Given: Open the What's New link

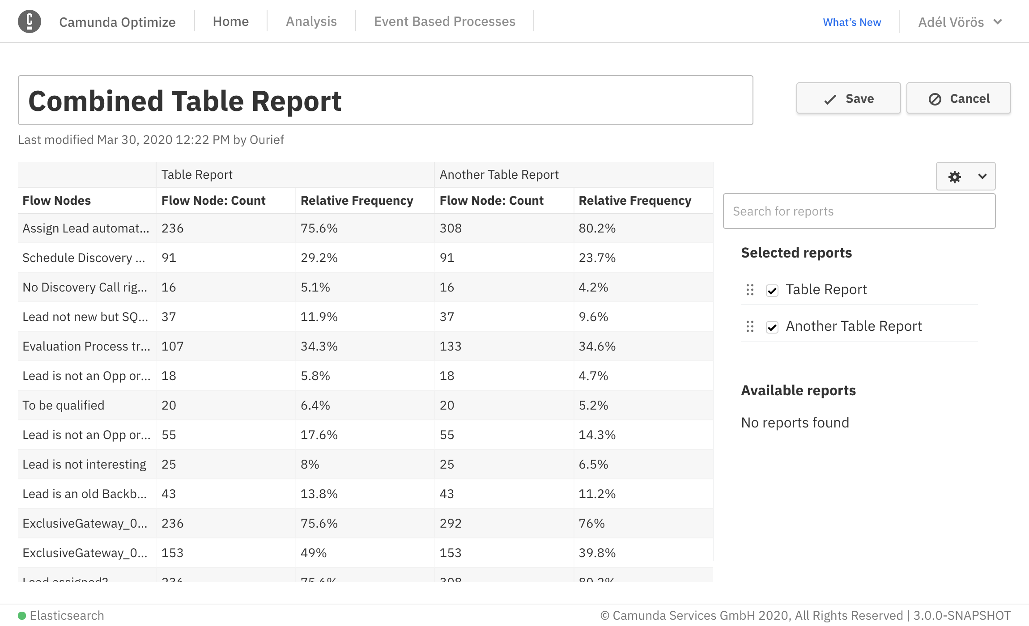Looking at the screenshot, I should [851, 22].
